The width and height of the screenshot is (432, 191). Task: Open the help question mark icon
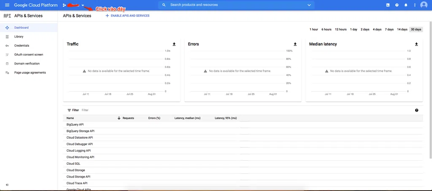click(x=397, y=5)
